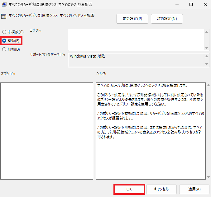Click the オプション: label
Viewport: 211px width, 197px height.
point(8,74)
